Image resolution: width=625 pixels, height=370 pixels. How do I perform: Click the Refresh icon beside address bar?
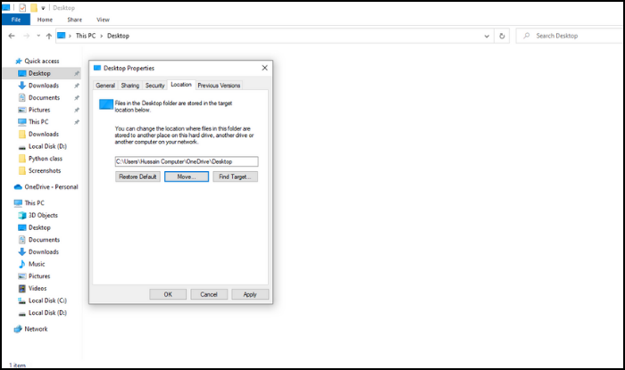[503, 36]
